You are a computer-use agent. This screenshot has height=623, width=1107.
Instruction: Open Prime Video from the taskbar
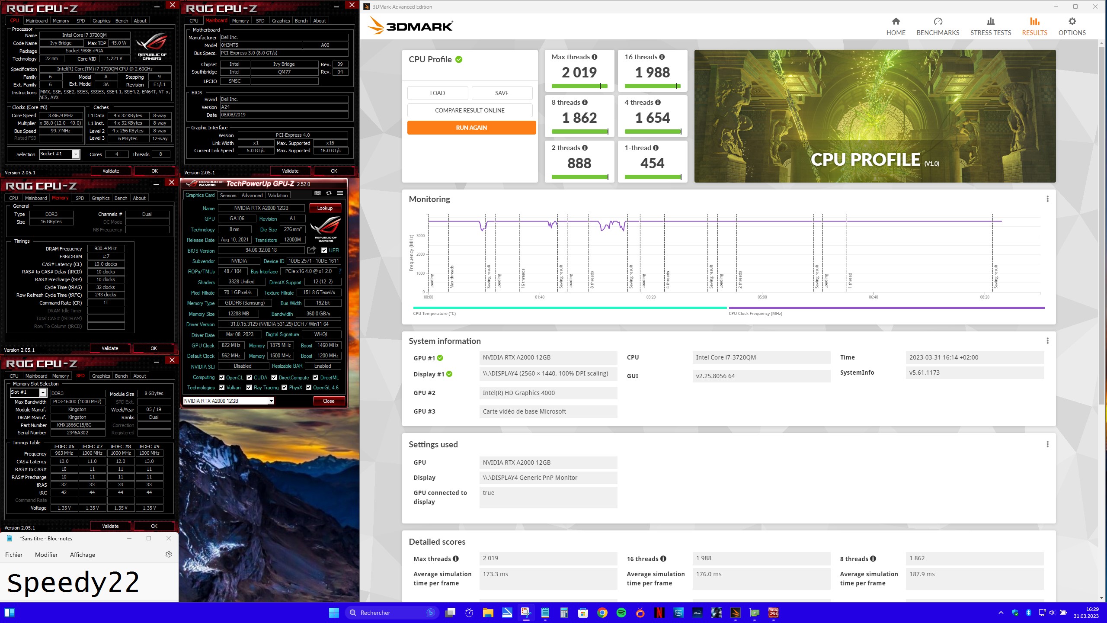(678, 613)
